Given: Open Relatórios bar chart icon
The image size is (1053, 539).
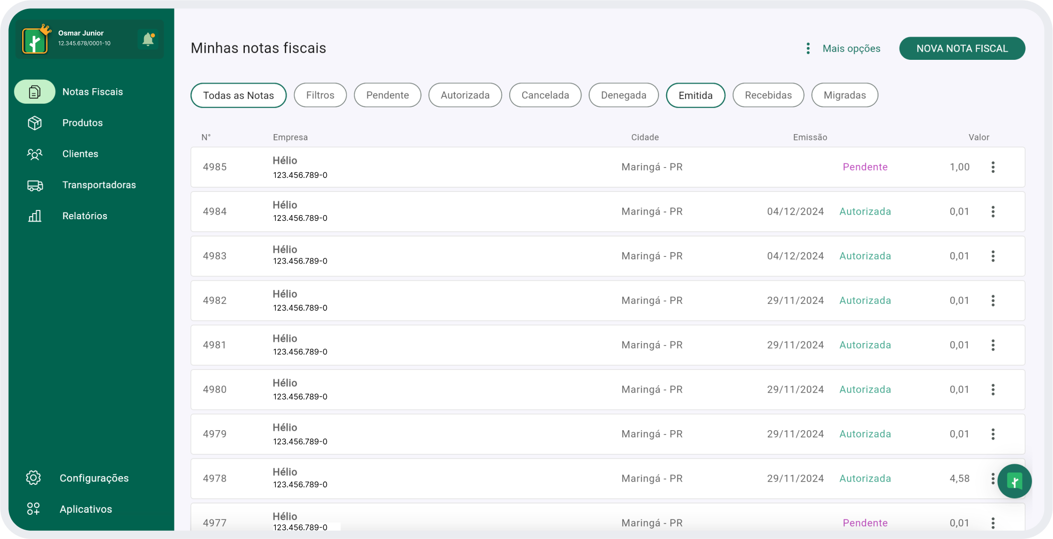Looking at the screenshot, I should (35, 216).
